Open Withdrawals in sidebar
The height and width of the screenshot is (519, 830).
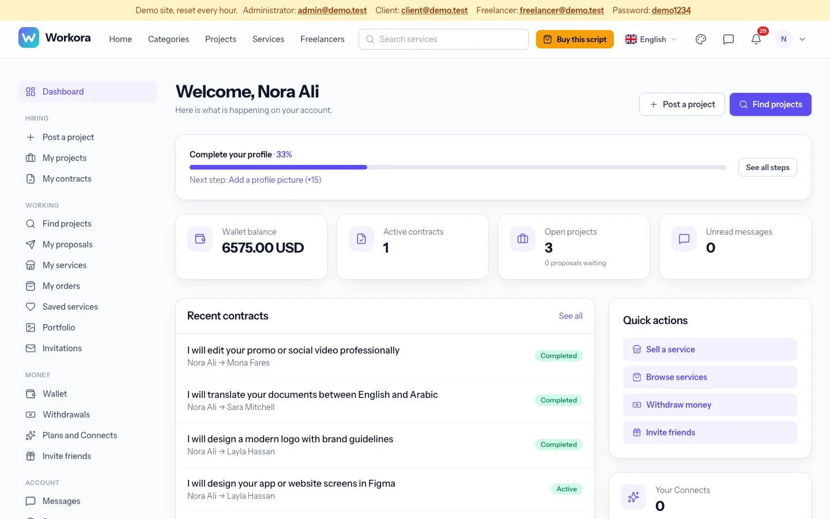[88, 415]
